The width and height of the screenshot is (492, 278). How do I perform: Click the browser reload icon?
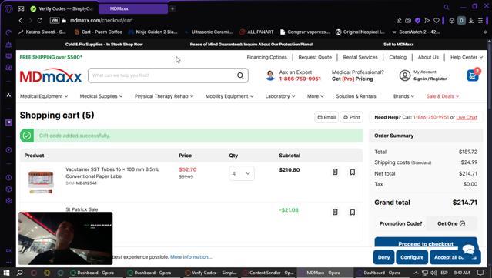click(40, 20)
